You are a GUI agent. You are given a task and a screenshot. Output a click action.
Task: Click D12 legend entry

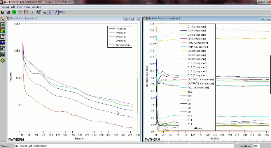click(x=190, y=124)
